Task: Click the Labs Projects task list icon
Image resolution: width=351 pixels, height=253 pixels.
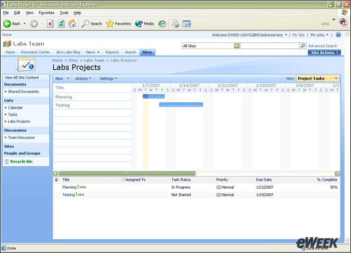Action: (x=26, y=65)
